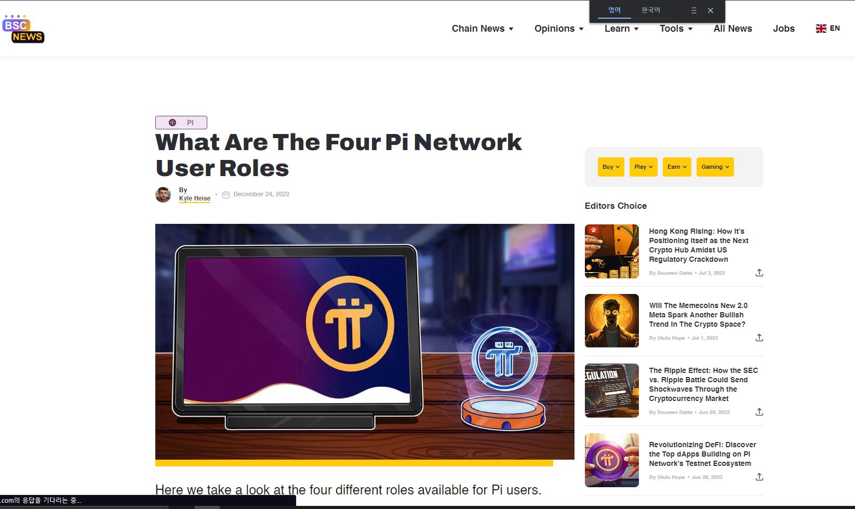The image size is (855, 509).
Task: Click the Pi coin DeFi article thumbnail
Action: pos(612,460)
